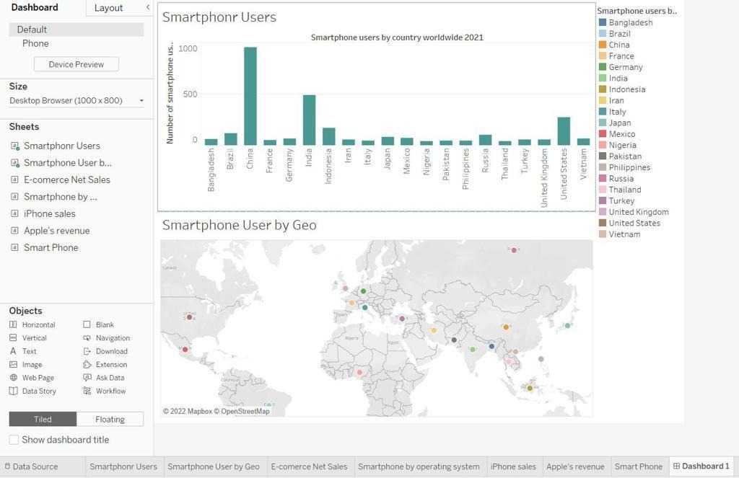This screenshot has height=478, width=739.
Task: Select the Horizontal container object icon
Action: [13, 324]
